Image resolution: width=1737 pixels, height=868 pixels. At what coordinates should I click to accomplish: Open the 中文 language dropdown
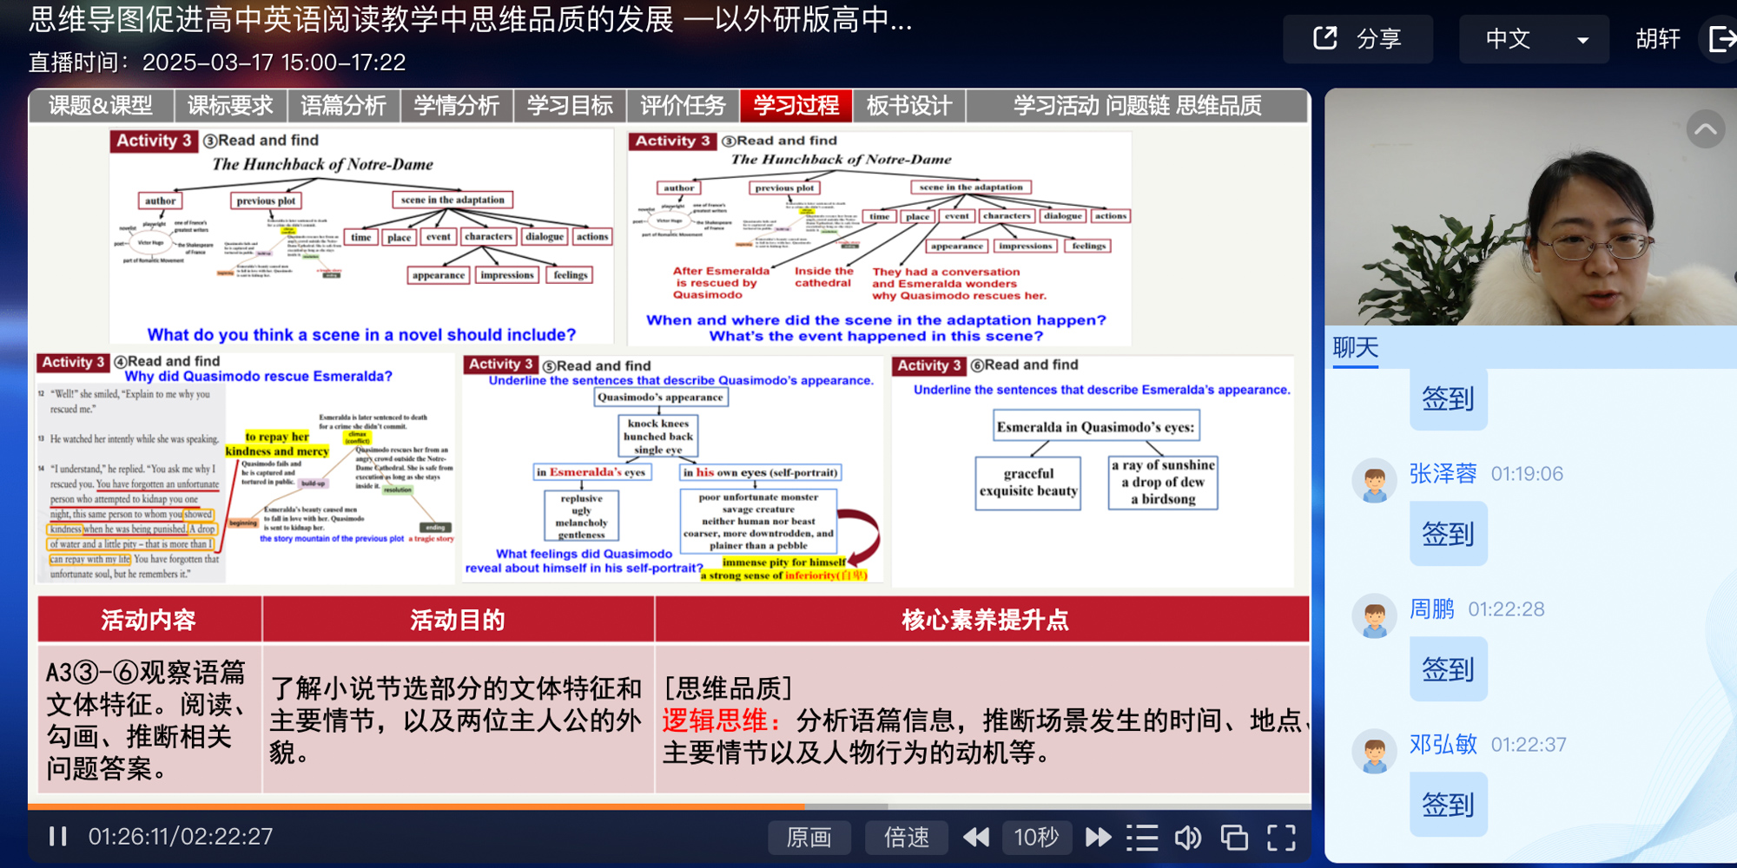1534,39
